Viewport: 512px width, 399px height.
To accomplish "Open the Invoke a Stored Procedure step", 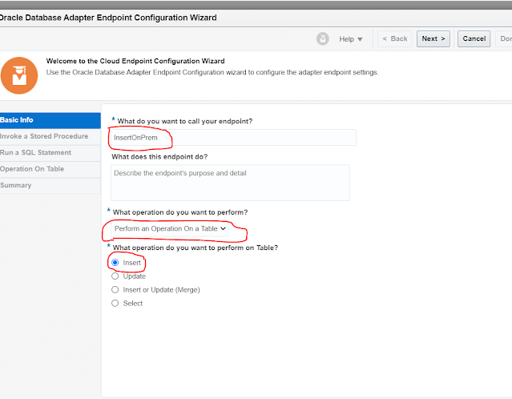I will 50,136.
